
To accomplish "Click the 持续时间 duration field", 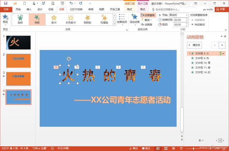I will [180, 20].
